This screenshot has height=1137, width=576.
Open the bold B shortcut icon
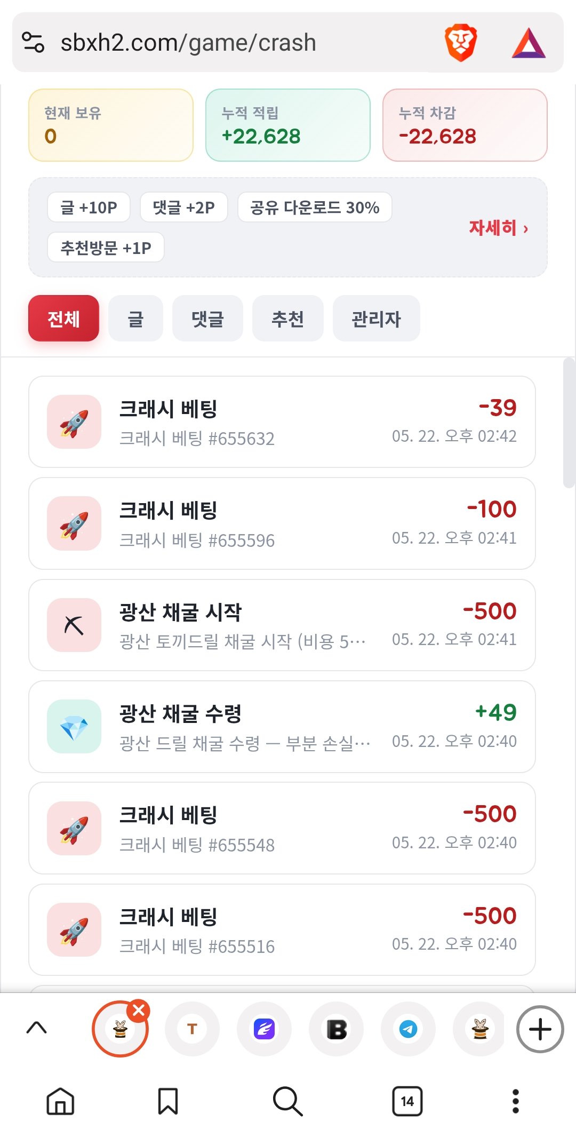(337, 1029)
